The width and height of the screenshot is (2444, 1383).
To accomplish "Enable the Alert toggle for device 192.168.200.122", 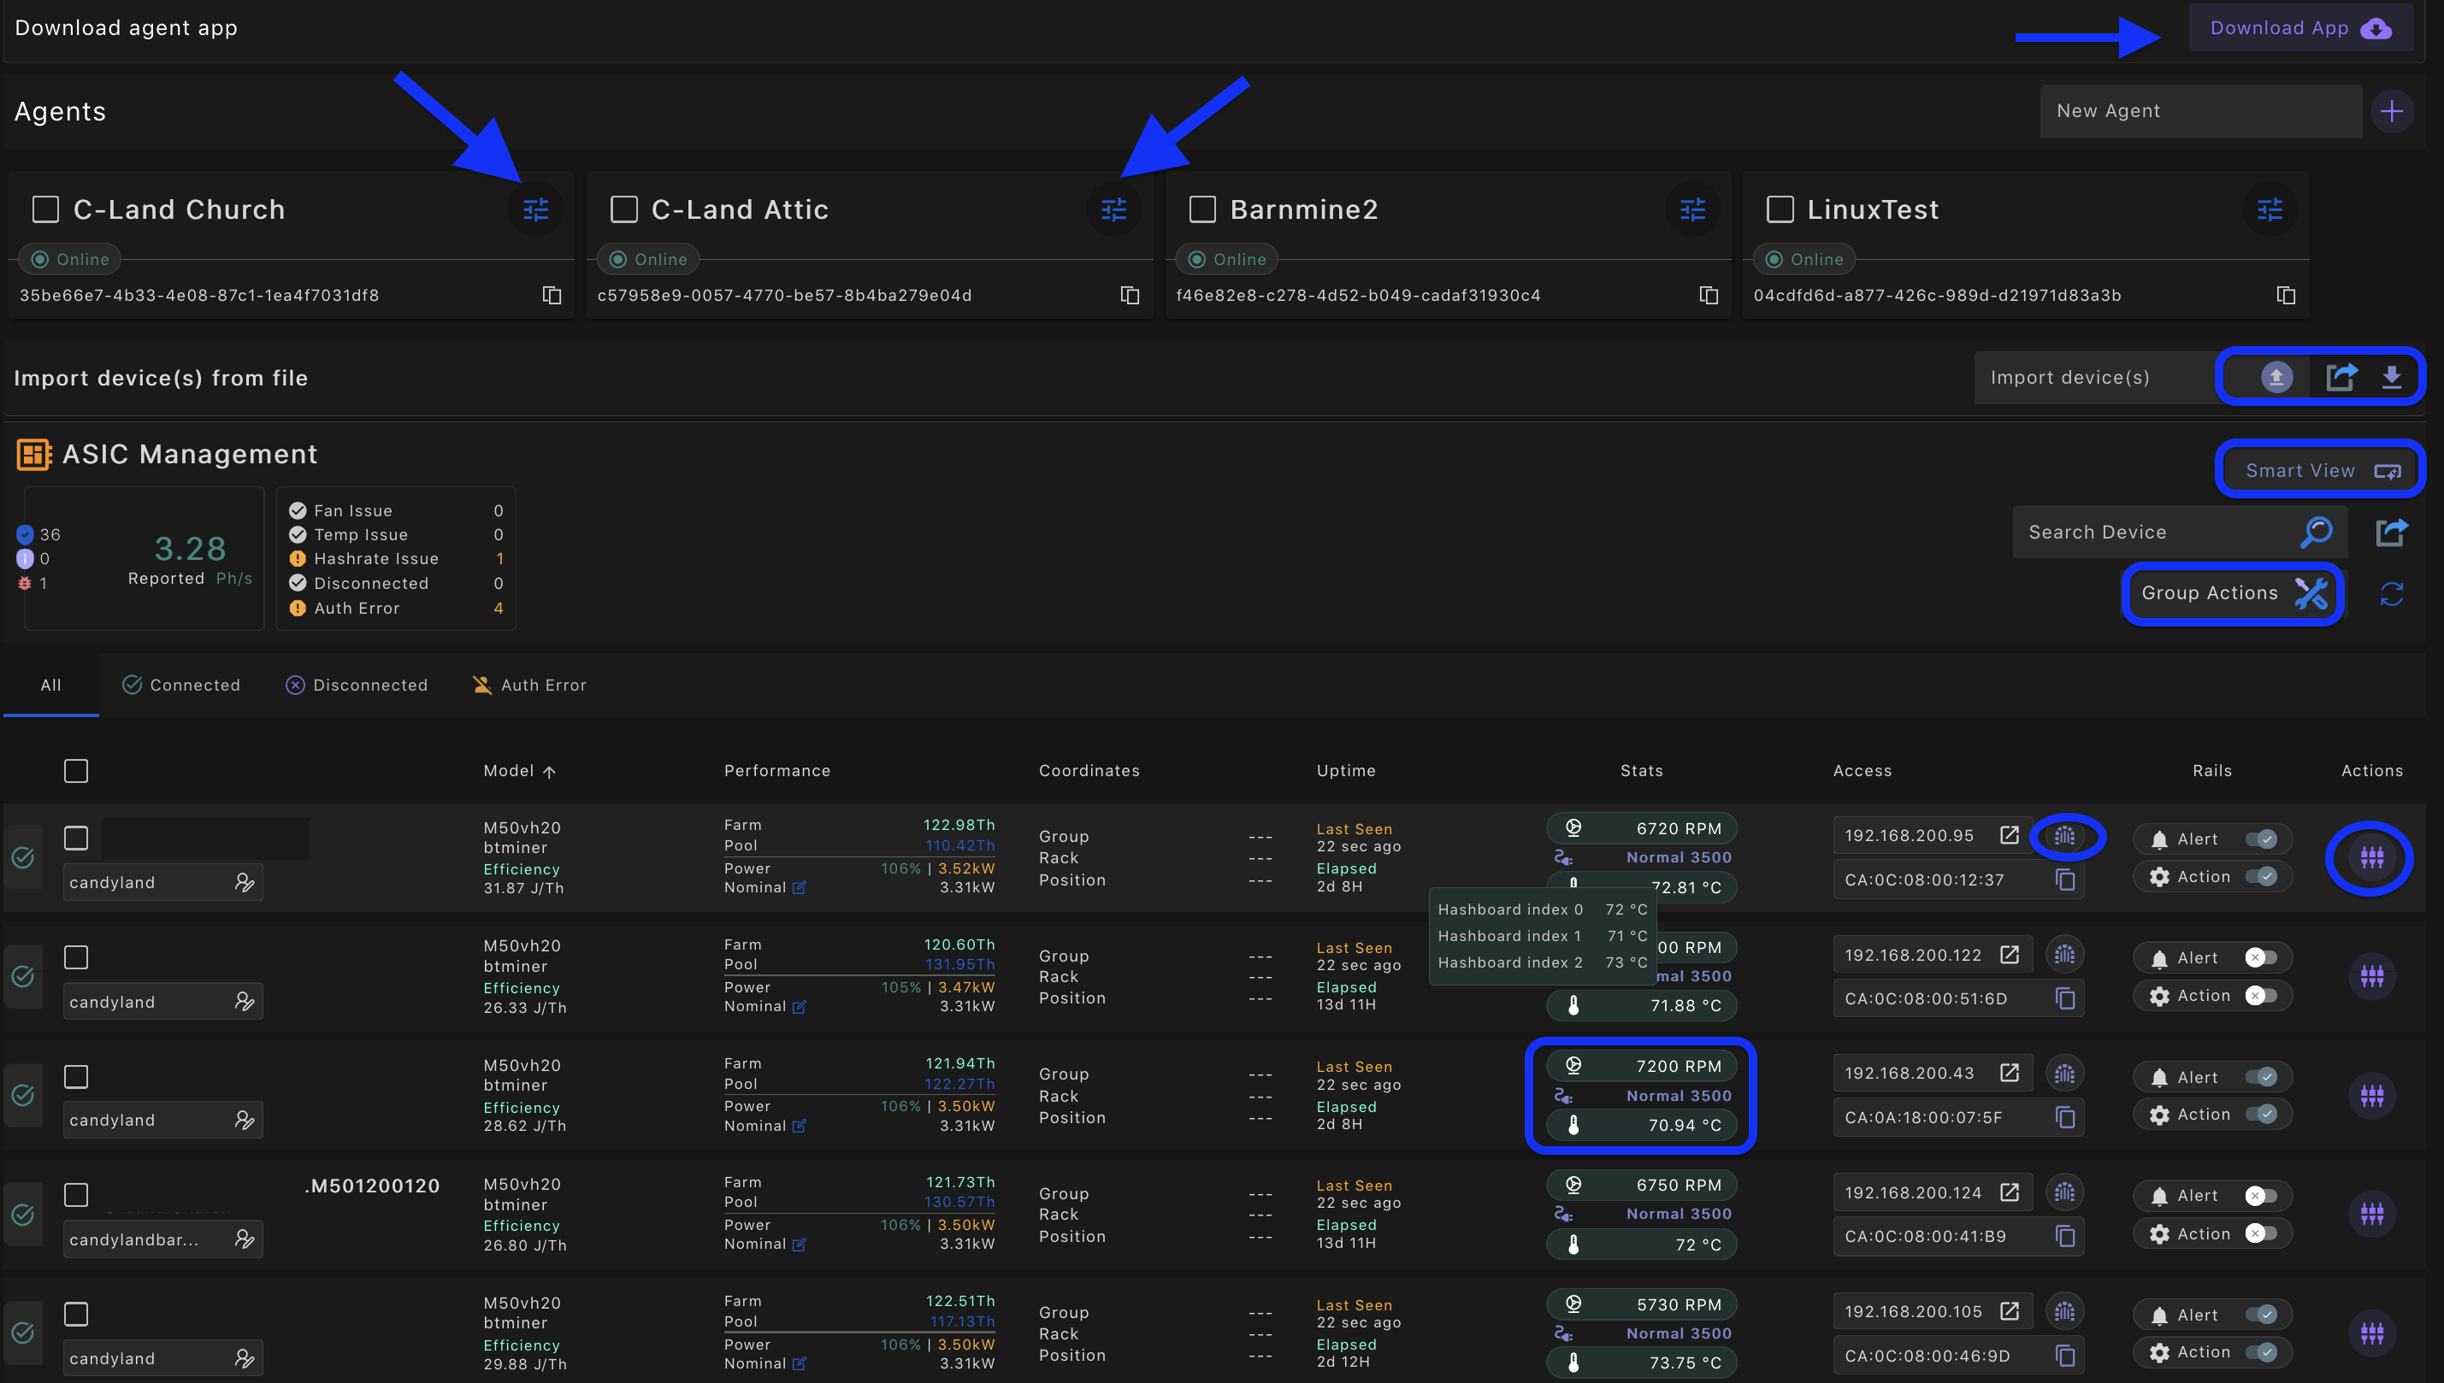I will 2261,956.
